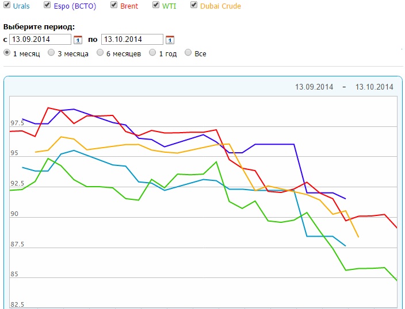This screenshot has height=309, width=405.
Task: Select the 6 месяцев radio option
Action: (x=100, y=53)
